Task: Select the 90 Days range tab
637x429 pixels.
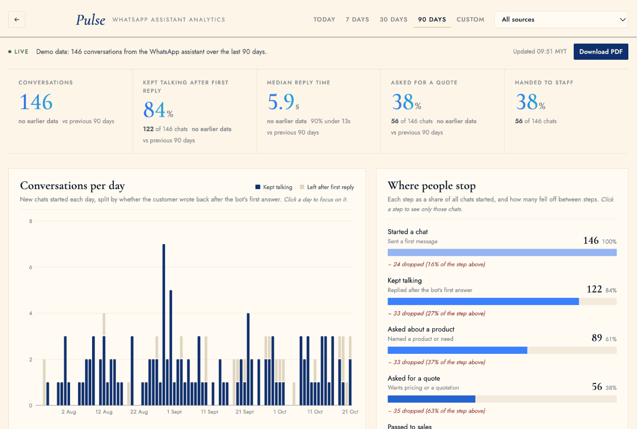Action: (x=432, y=20)
